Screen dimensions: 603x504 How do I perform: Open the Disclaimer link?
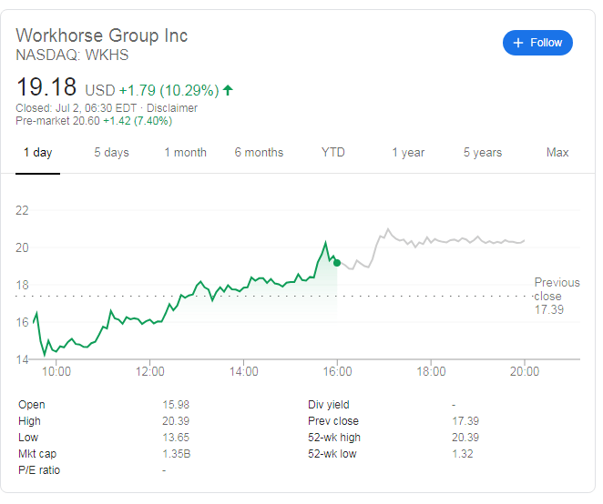[172, 108]
